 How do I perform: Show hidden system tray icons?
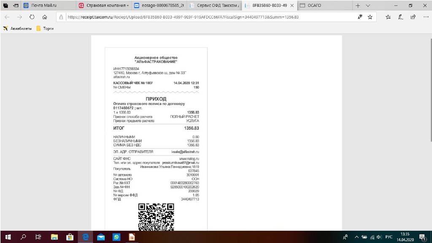(x=356, y=237)
